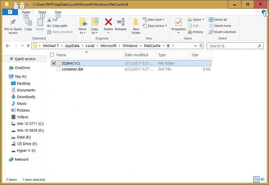Click the search magnifier icon

259,46
